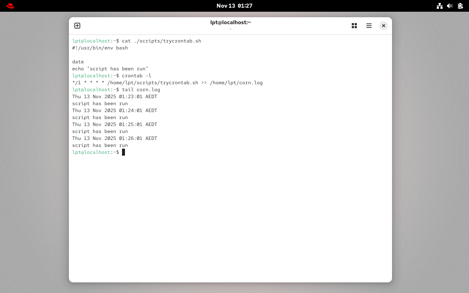Open the terminal hamburger menu
Viewport: 469px width, 293px height.
(369, 26)
